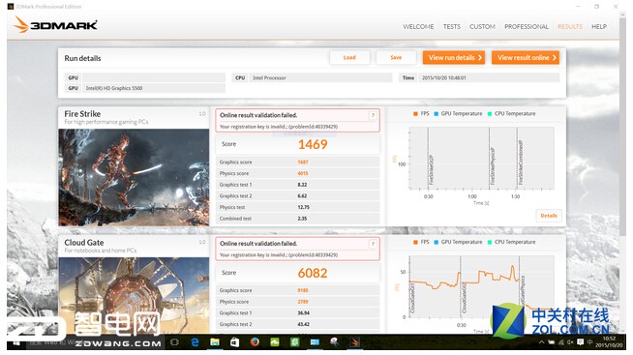Switch to the TESTS tab
Screen dimensions: 633x355
pyautogui.click(x=451, y=27)
